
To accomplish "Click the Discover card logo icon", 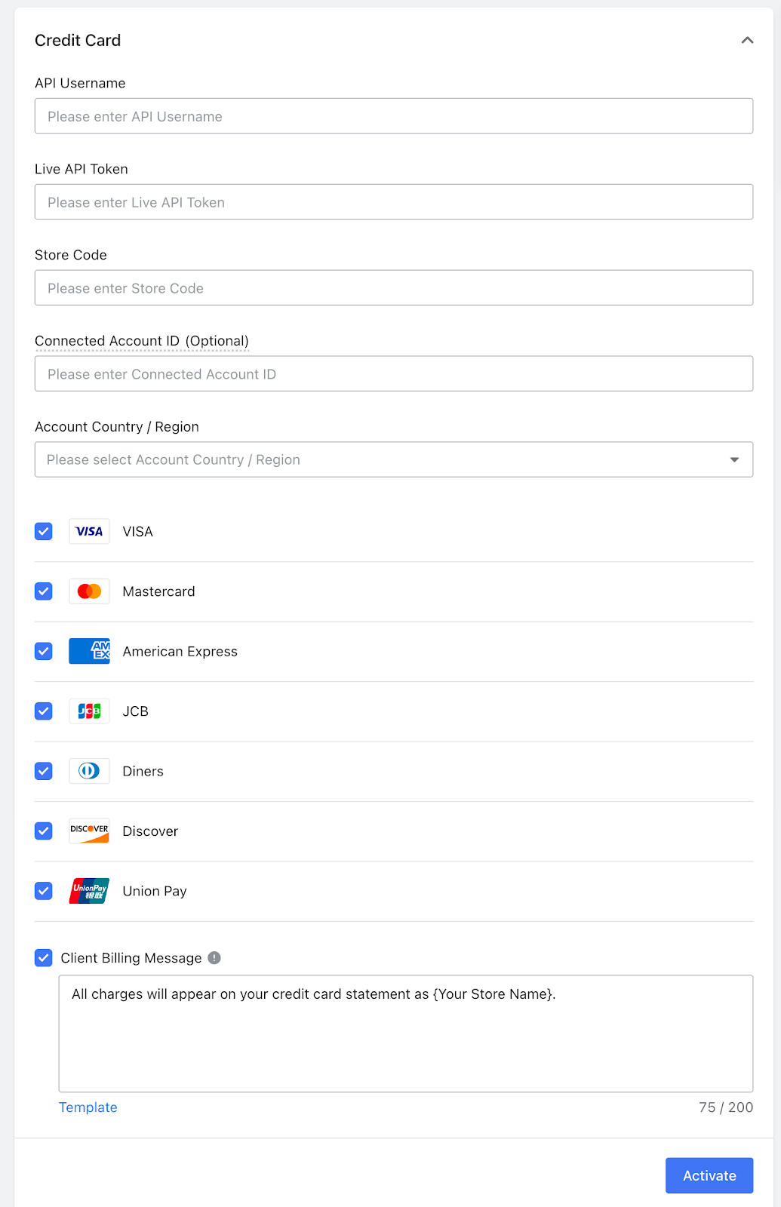I will pyautogui.click(x=89, y=831).
